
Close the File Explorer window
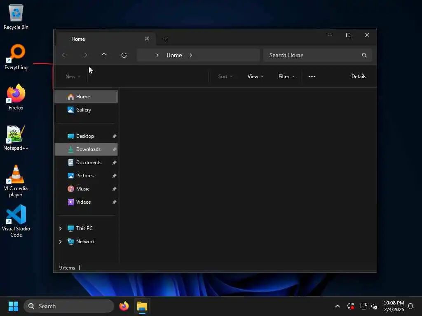tap(367, 35)
